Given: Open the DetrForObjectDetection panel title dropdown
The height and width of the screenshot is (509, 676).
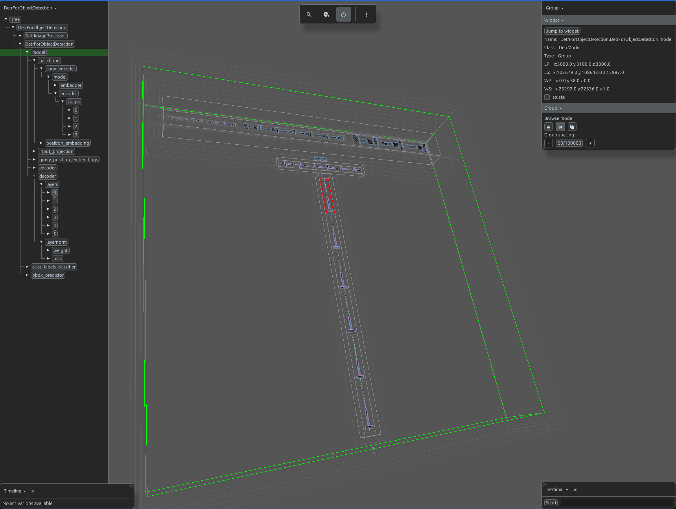Looking at the screenshot, I should click(30, 8).
